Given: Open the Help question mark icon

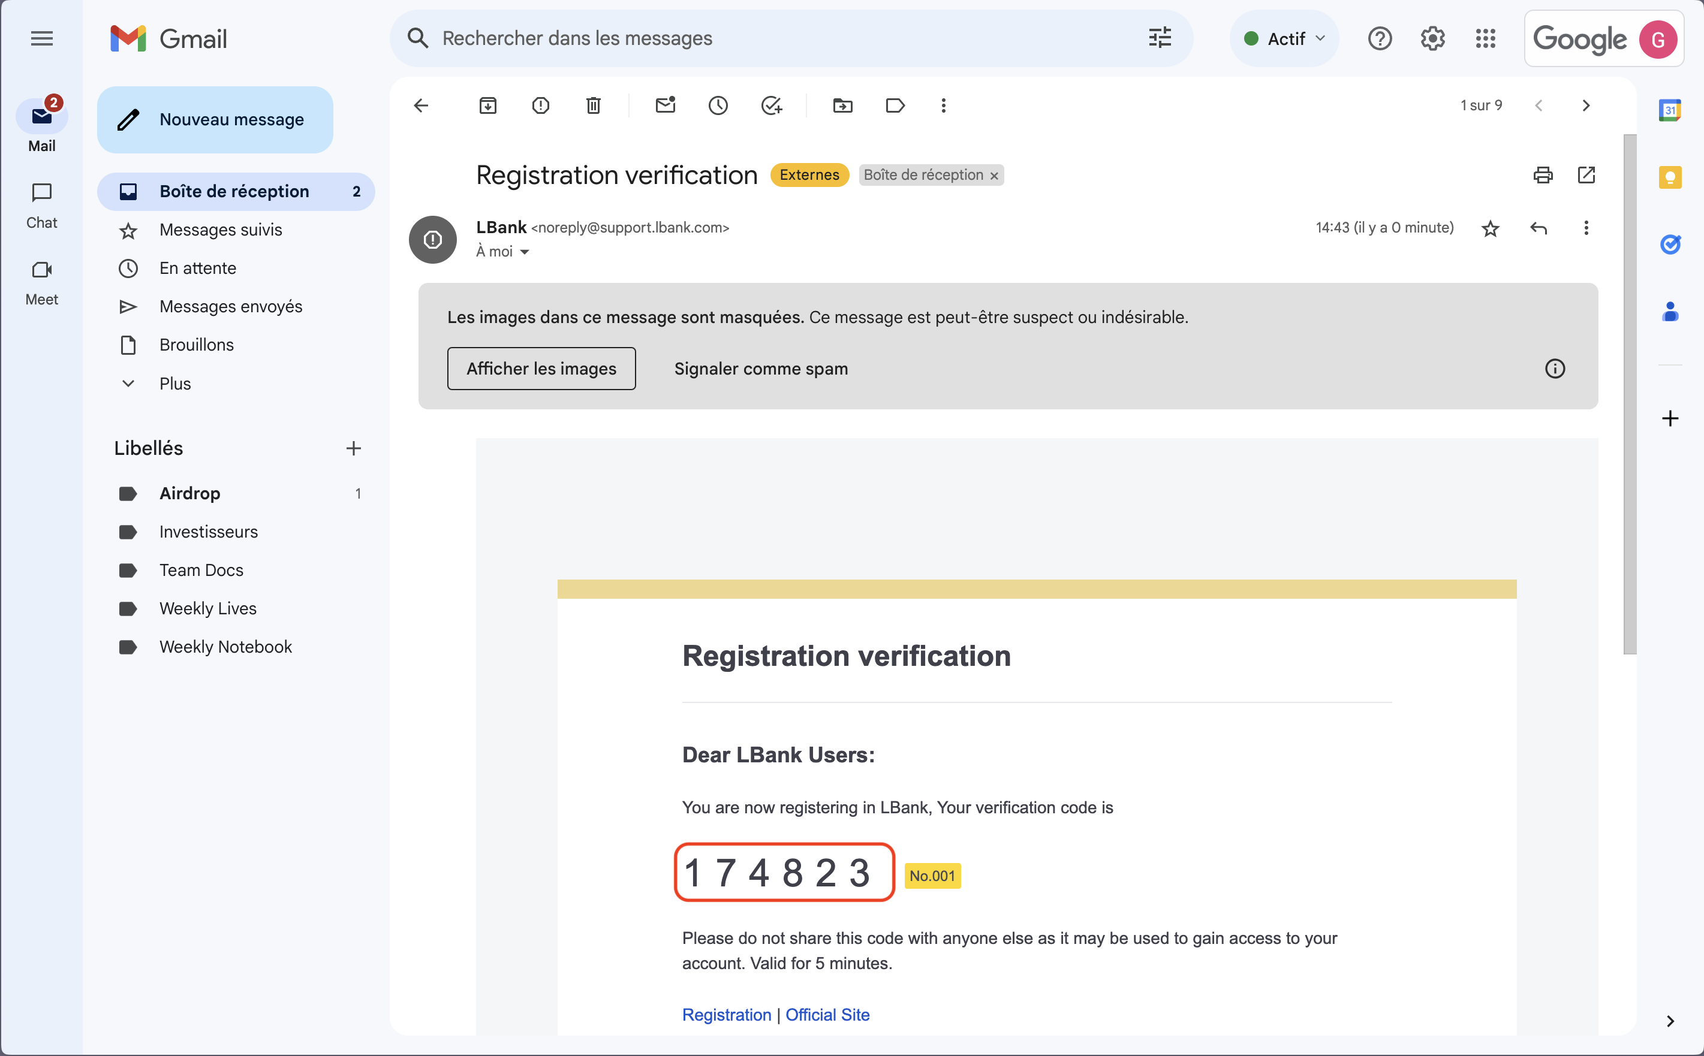Looking at the screenshot, I should (x=1380, y=38).
